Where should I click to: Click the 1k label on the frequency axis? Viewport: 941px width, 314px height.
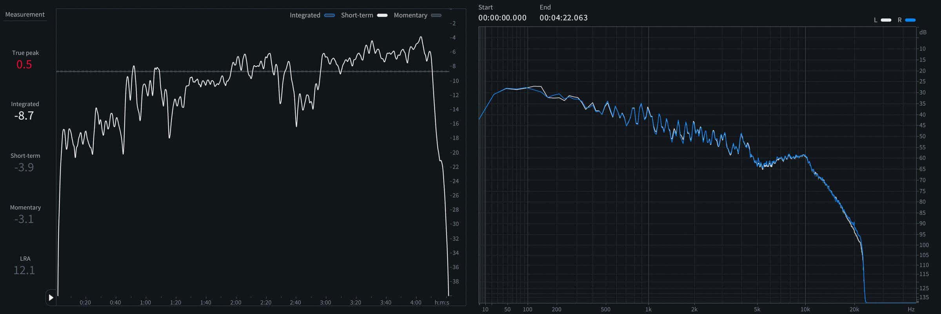[649, 309]
